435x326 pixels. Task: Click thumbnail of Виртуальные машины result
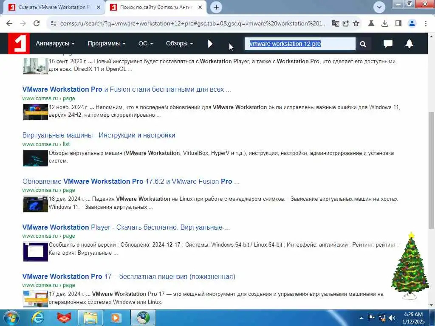[x=36, y=158]
